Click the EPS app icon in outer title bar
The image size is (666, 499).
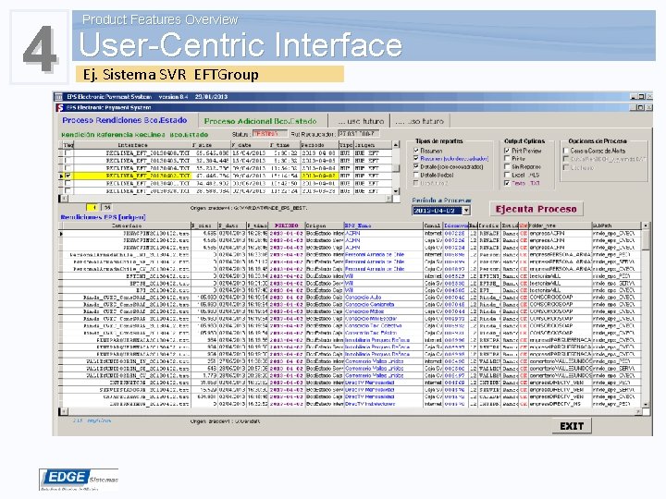pos(59,97)
